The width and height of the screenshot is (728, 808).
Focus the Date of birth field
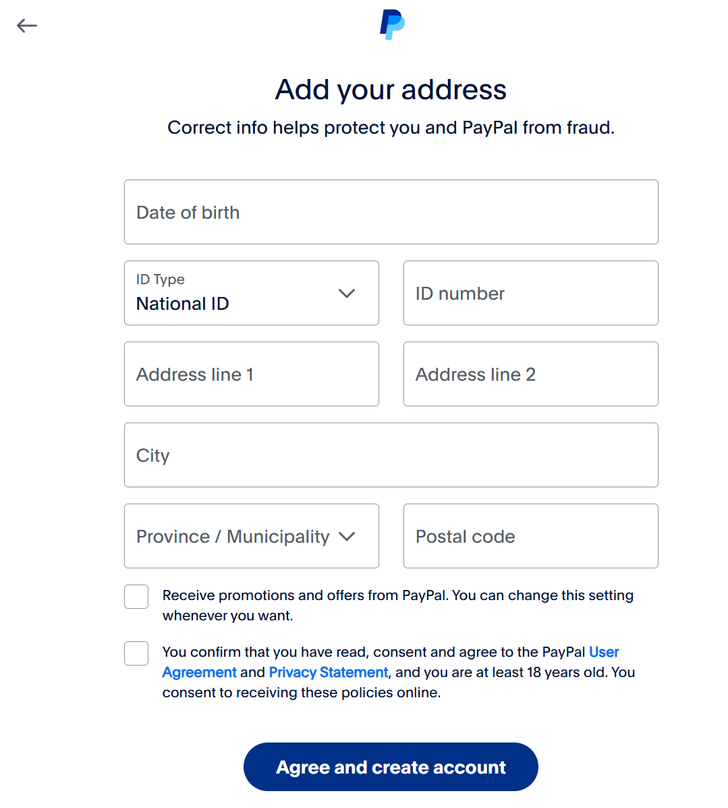click(391, 212)
